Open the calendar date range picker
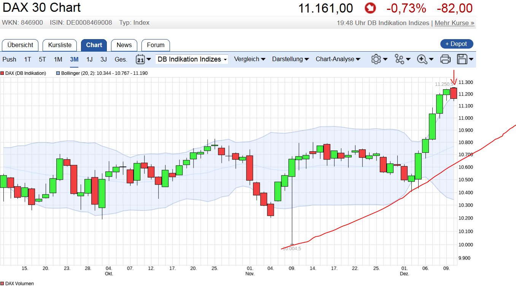Viewport: 516px width, 286px height. (x=143, y=59)
